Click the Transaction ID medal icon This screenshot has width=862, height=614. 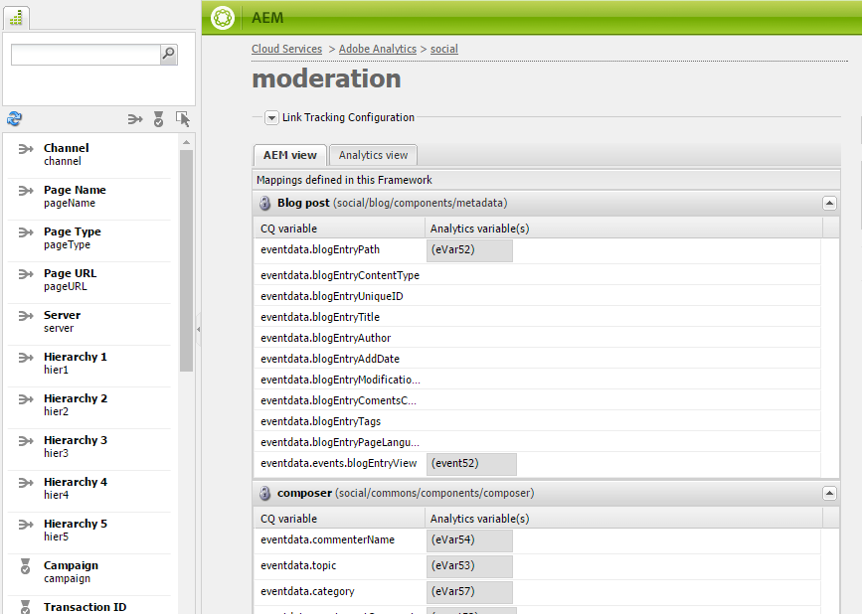(x=25, y=607)
